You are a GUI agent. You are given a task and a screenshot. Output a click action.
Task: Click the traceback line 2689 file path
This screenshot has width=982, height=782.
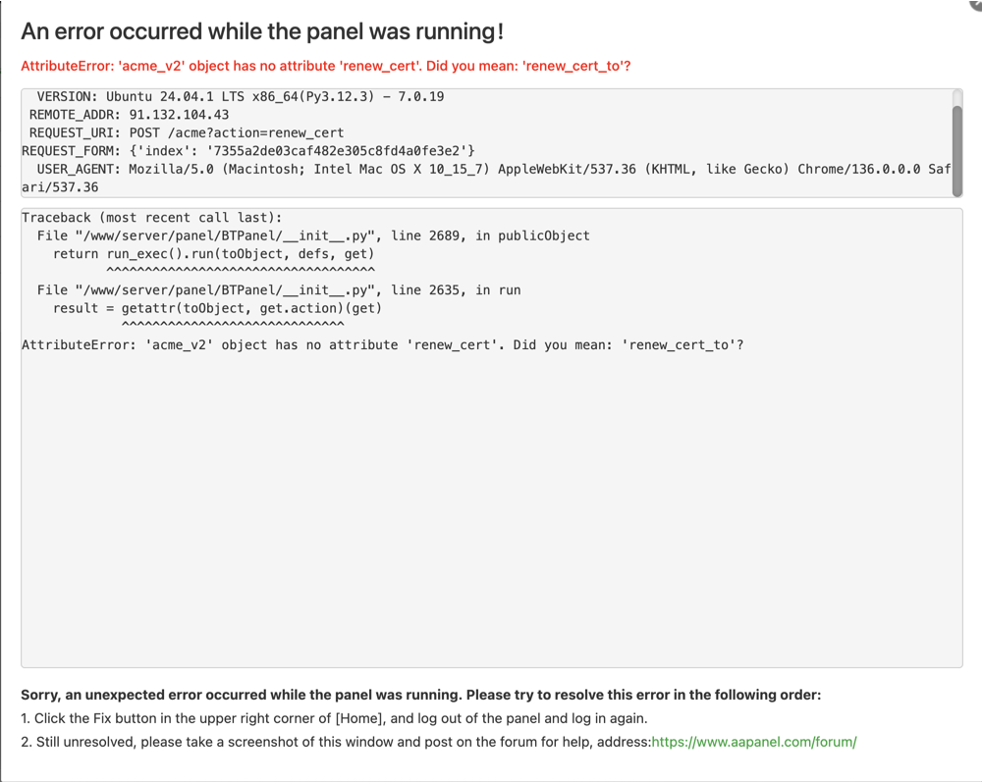point(313,235)
